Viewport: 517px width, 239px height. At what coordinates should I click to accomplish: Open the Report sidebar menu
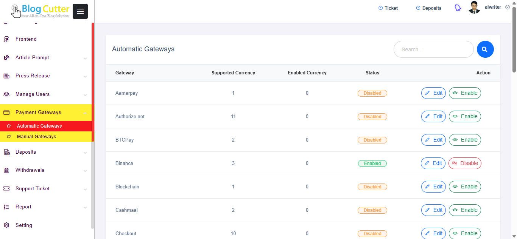(x=23, y=207)
